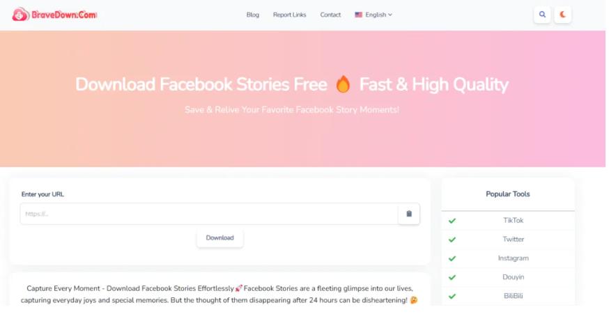Viewport: 609px width, 321px height.
Task: Click the green checkmark beside Instagram
Action: tap(452, 258)
